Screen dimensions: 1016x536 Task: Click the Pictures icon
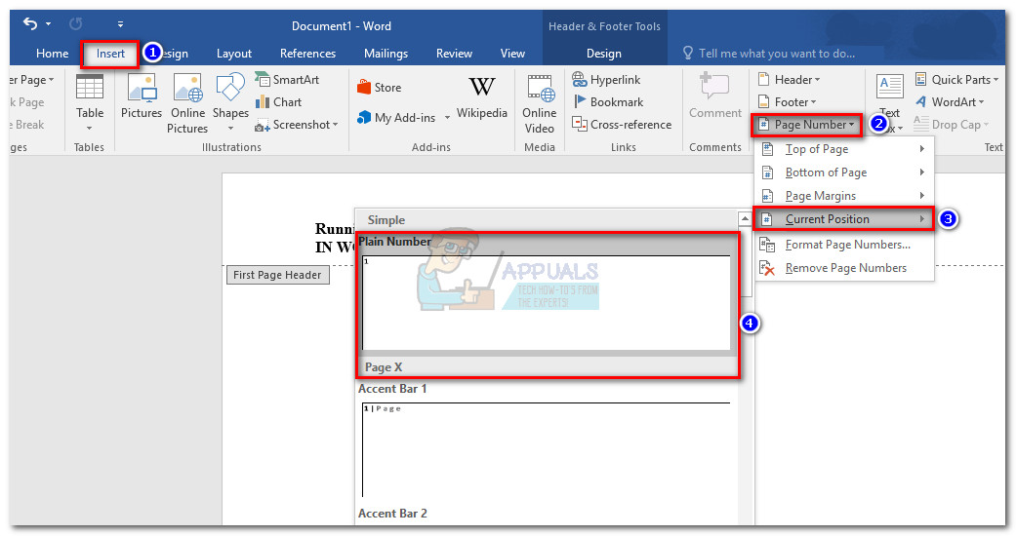click(142, 96)
